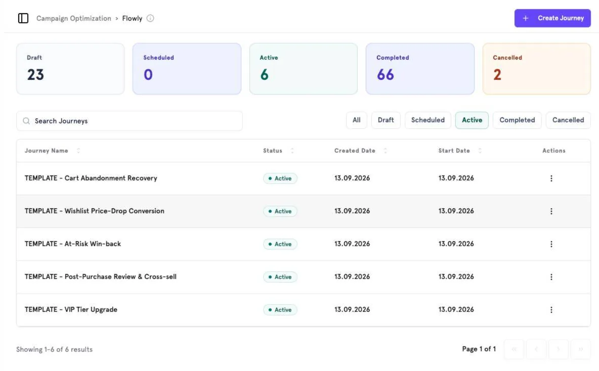Go to next page button
599x371 pixels.
[558, 349]
